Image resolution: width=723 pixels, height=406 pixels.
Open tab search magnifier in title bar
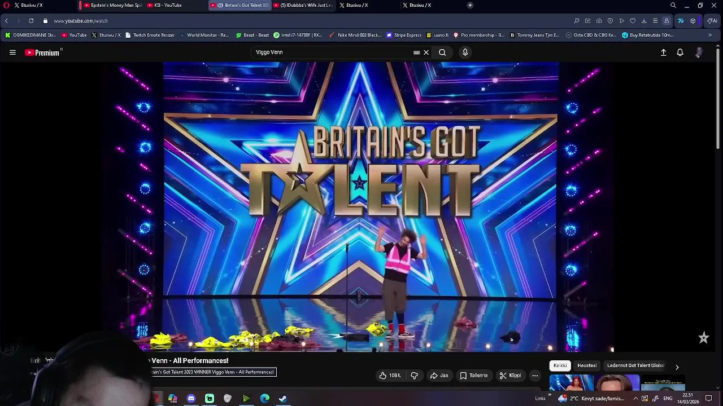pos(673,5)
